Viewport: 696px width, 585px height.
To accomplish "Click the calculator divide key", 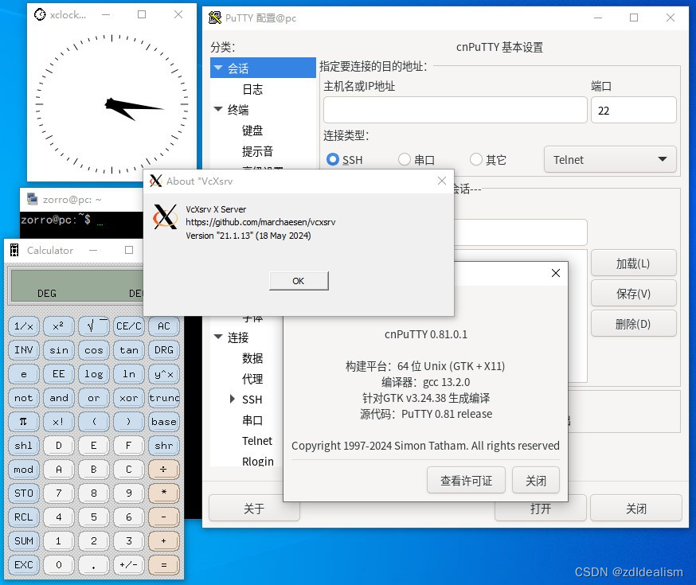I will [x=164, y=470].
